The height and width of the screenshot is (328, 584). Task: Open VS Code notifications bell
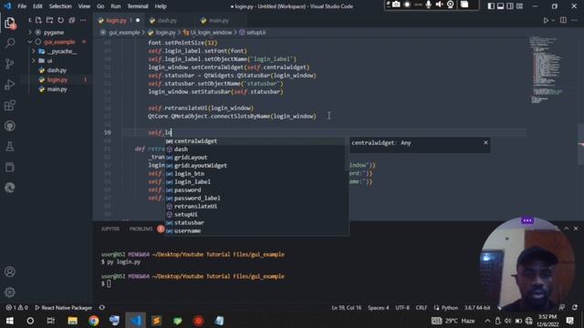[575, 308]
